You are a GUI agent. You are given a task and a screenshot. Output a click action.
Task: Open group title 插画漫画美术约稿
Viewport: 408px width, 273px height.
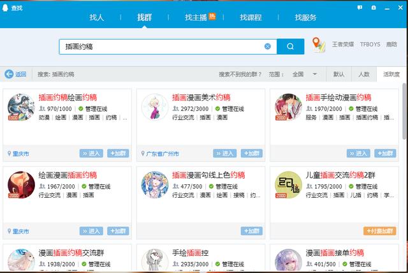(201, 98)
